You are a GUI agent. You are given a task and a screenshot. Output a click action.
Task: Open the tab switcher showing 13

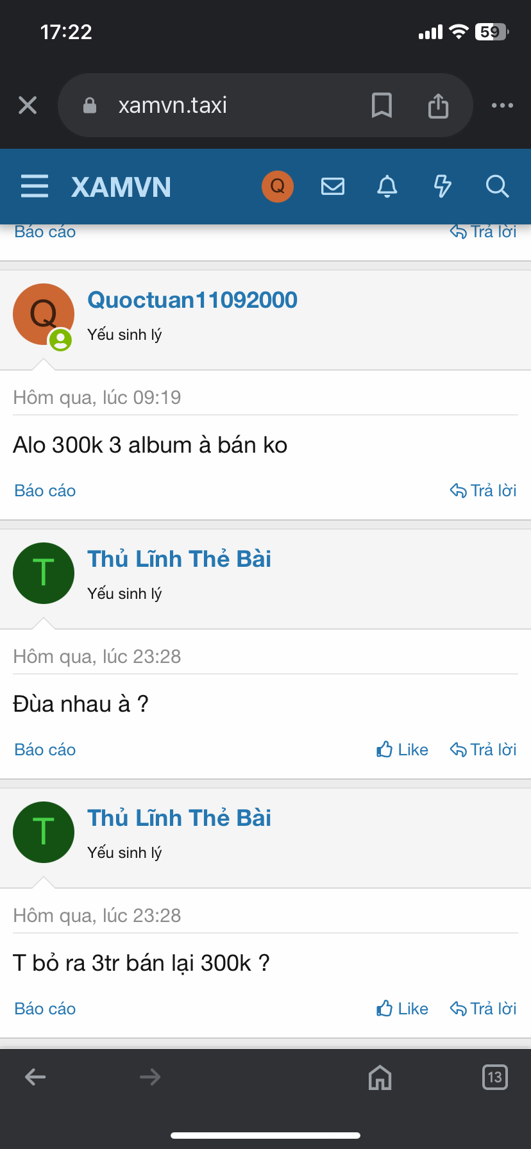point(494,1077)
